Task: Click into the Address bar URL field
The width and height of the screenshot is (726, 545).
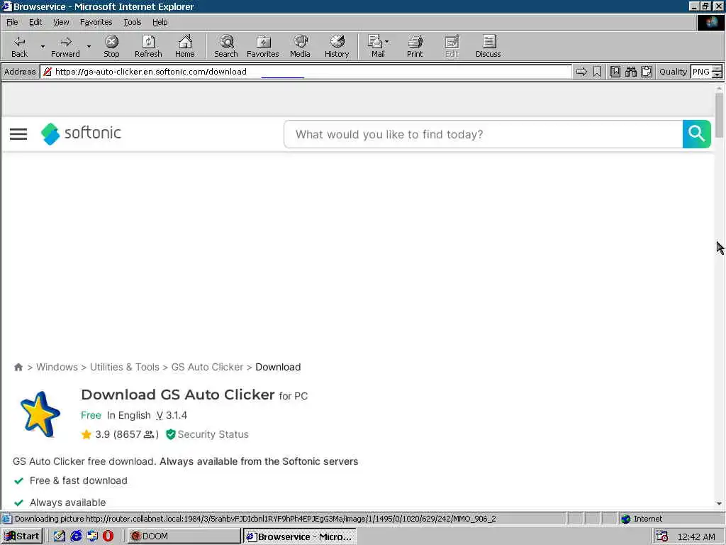Action: [x=306, y=72]
